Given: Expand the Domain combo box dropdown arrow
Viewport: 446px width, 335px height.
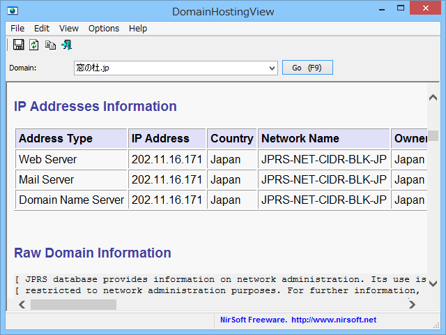Looking at the screenshot, I should click(x=272, y=68).
